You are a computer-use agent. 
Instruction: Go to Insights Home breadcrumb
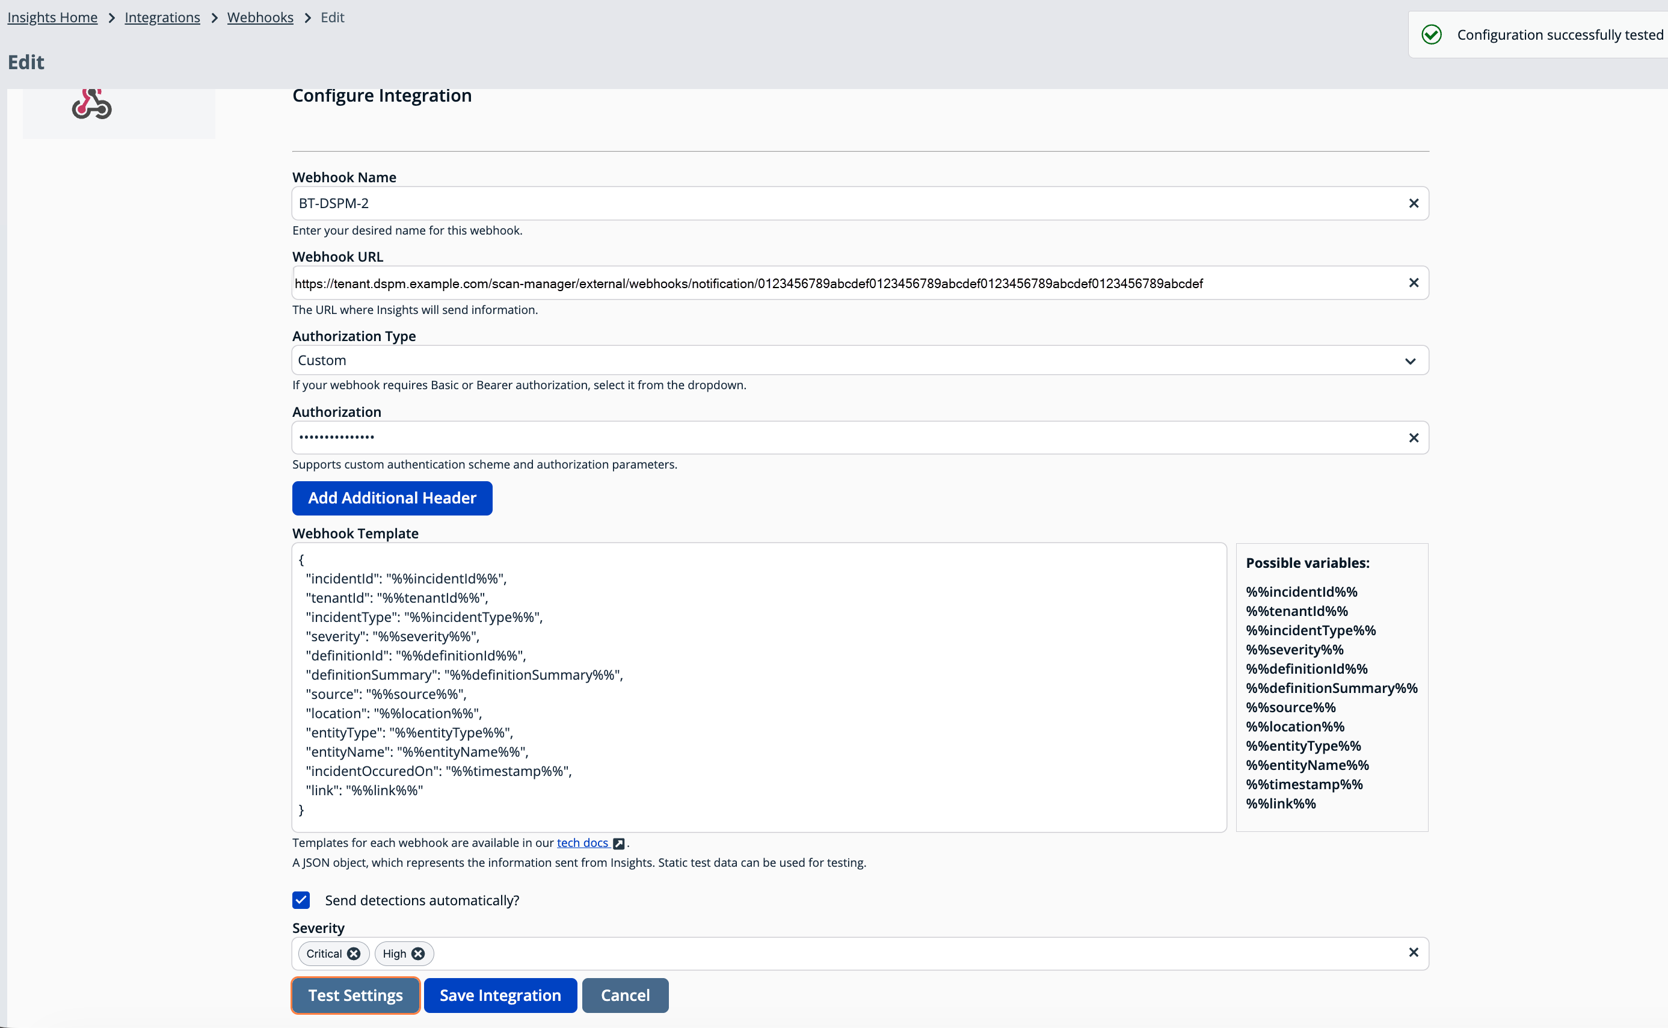click(x=52, y=17)
